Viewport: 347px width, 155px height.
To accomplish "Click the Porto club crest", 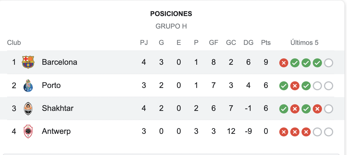I will pos(28,85).
